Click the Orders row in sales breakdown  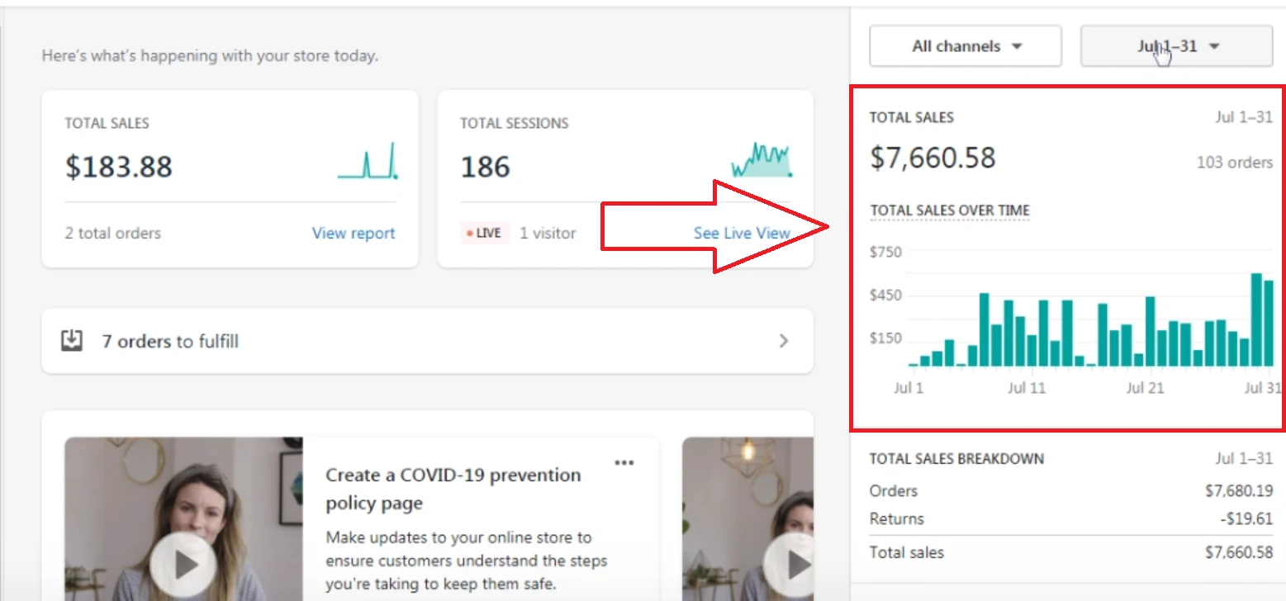(x=1070, y=491)
